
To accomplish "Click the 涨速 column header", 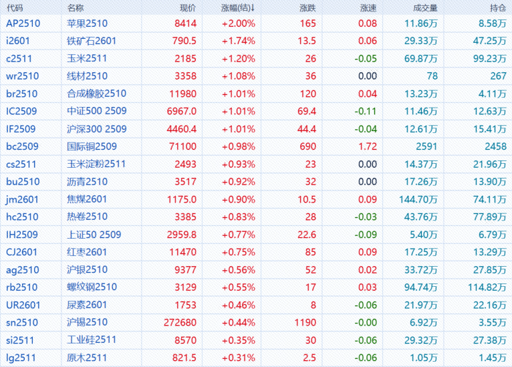I will [368, 8].
